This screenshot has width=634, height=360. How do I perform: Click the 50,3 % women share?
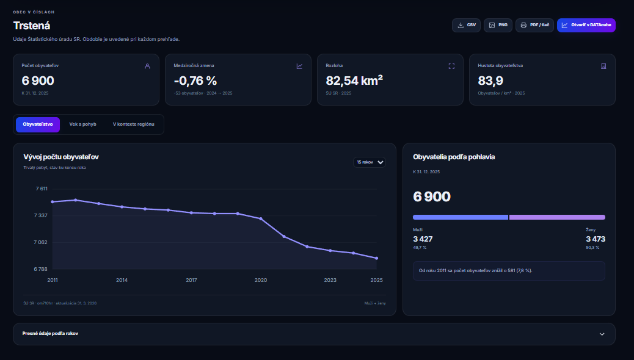click(x=592, y=248)
